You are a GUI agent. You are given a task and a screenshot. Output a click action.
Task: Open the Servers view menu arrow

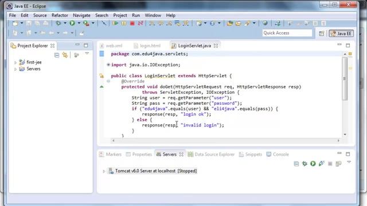pyautogui.click(x=349, y=162)
